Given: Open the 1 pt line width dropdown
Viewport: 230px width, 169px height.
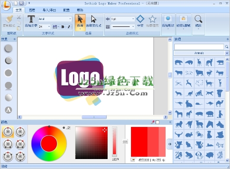Looking at the screenshot, I should pyautogui.click(x=133, y=19).
